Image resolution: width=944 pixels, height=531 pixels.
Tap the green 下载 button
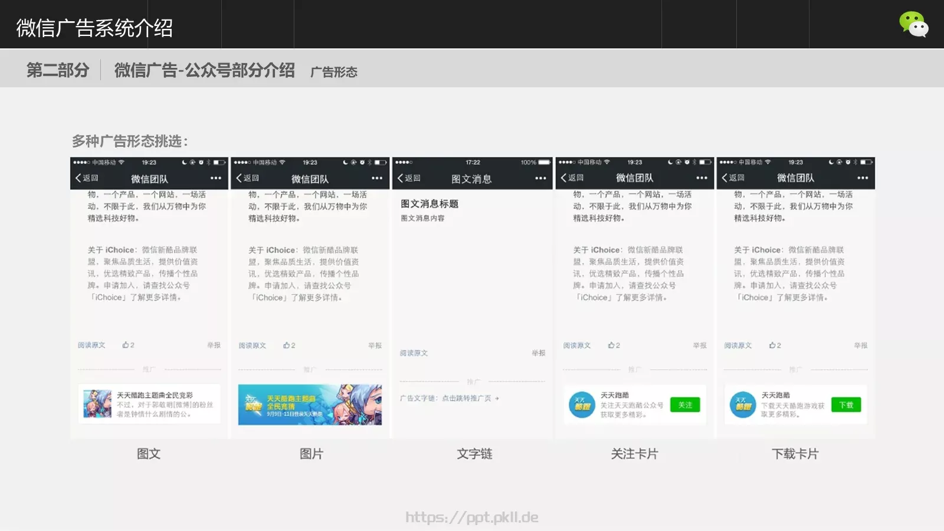tap(846, 405)
